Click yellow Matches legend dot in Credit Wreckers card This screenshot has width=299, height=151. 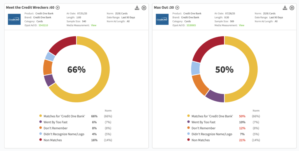click(40, 116)
